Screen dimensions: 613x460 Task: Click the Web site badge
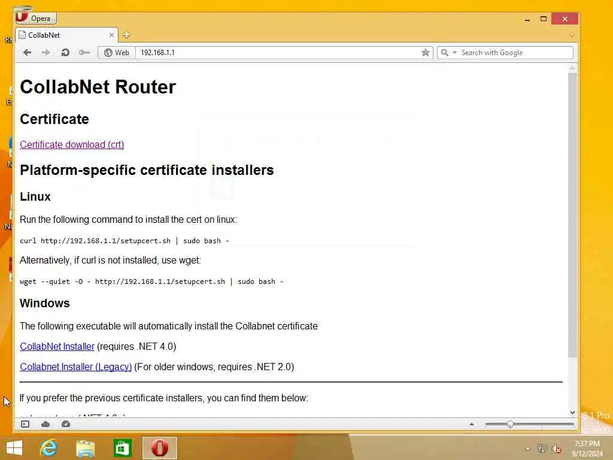(x=117, y=53)
